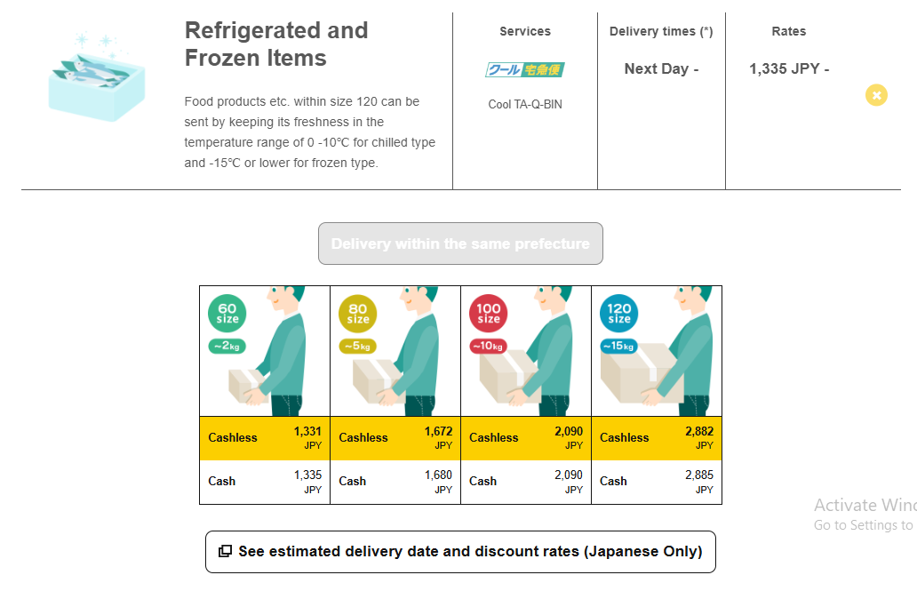Click the ~15kg weight label

618,346
